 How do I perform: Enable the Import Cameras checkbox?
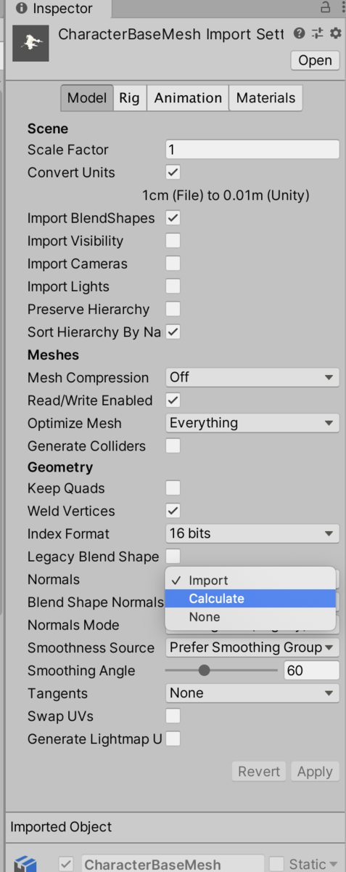[173, 264]
